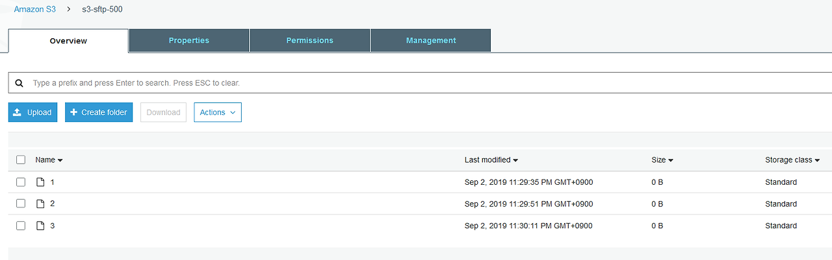
Task: Toggle the select-all header checkbox
Action: click(x=21, y=160)
